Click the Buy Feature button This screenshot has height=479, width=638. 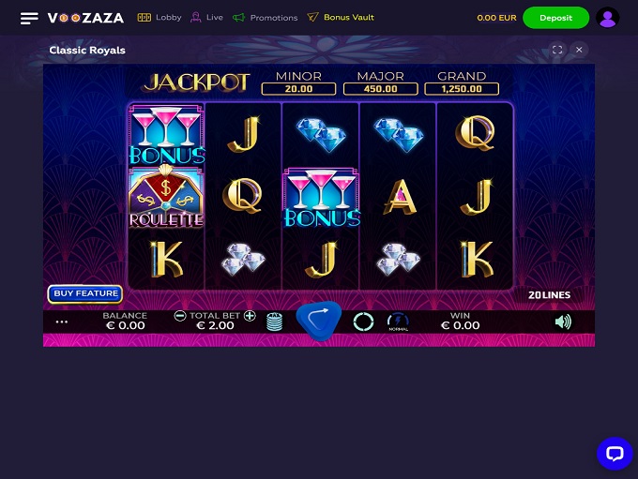tap(85, 293)
